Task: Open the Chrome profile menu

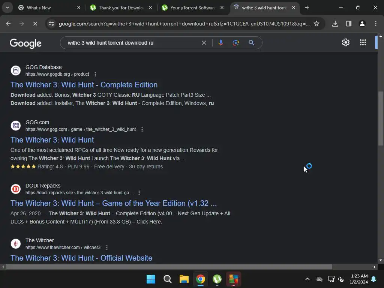Action: (362, 24)
